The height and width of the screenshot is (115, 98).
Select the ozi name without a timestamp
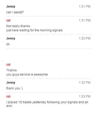[8, 65]
